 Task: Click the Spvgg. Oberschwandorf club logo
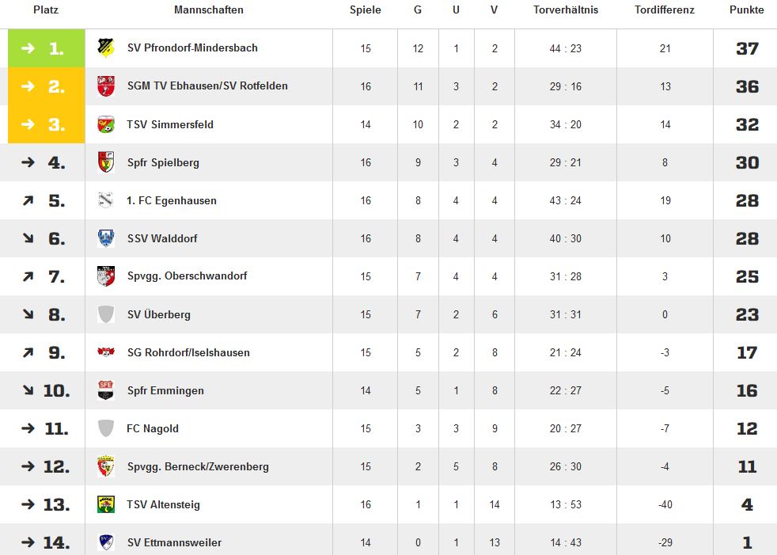[x=105, y=276]
